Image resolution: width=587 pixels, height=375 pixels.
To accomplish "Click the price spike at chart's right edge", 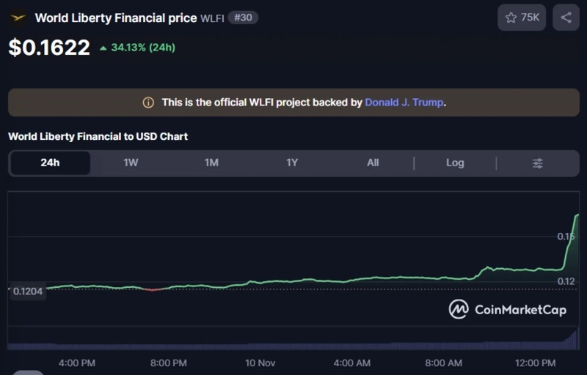I will point(571,234).
